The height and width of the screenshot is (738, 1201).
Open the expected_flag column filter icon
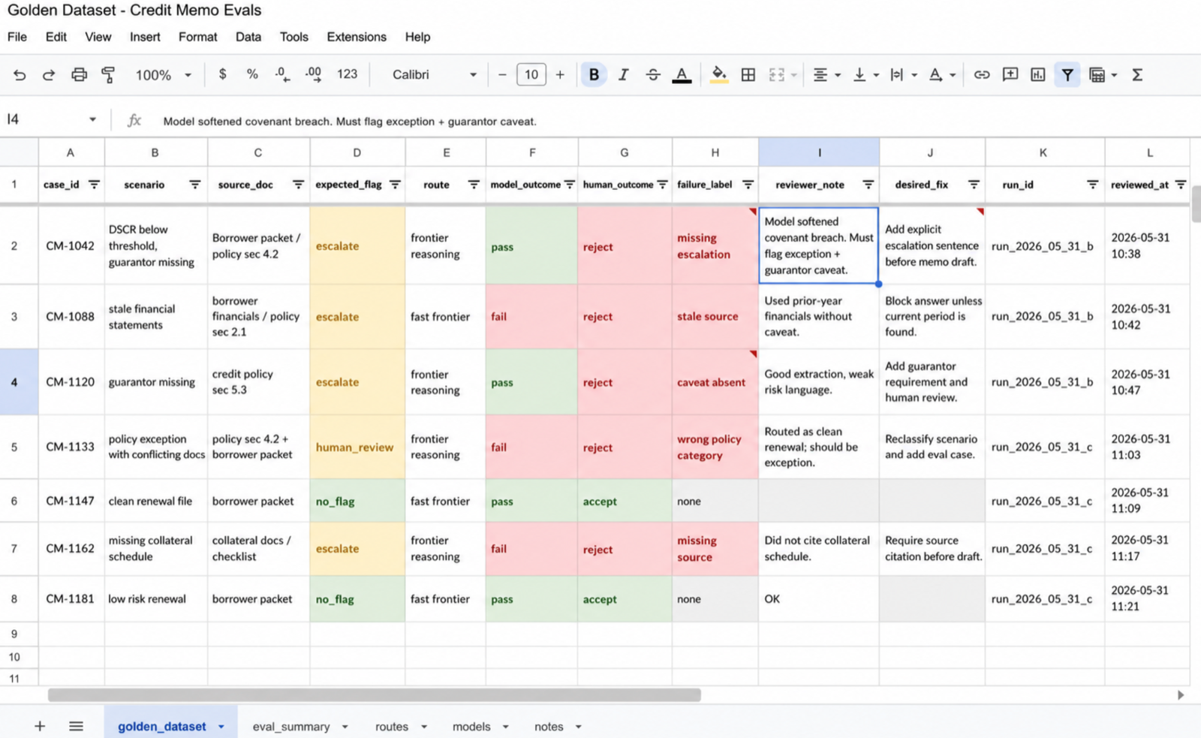coord(395,185)
